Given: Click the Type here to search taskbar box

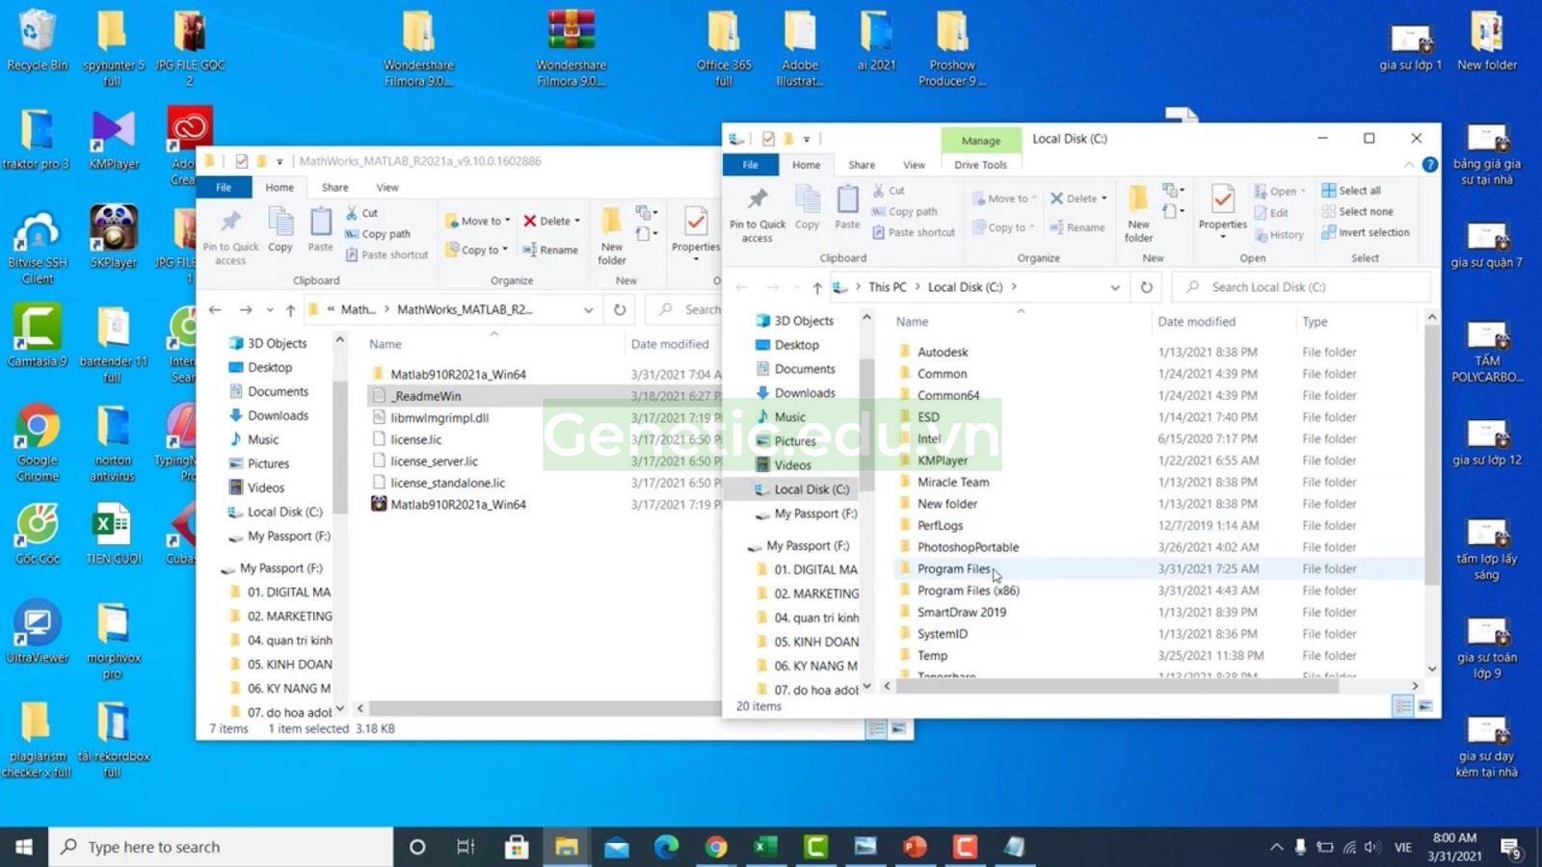Looking at the screenshot, I should (221, 847).
